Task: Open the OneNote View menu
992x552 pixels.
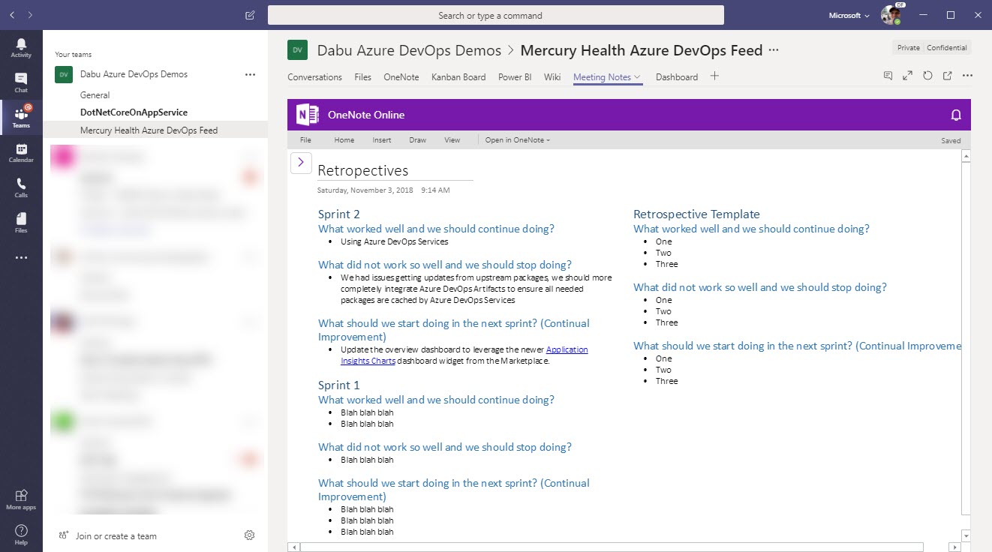Action: [452, 140]
